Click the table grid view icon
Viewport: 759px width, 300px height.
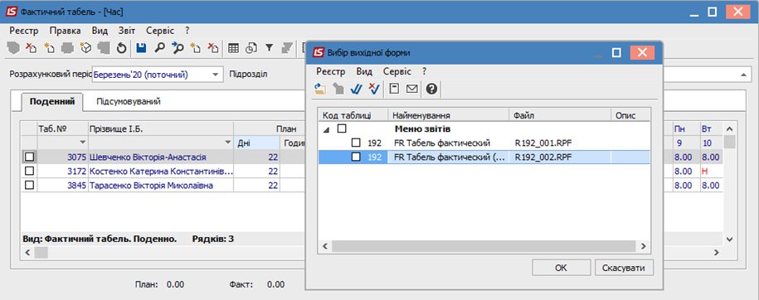pyautogui.click(x=234, y=47)
